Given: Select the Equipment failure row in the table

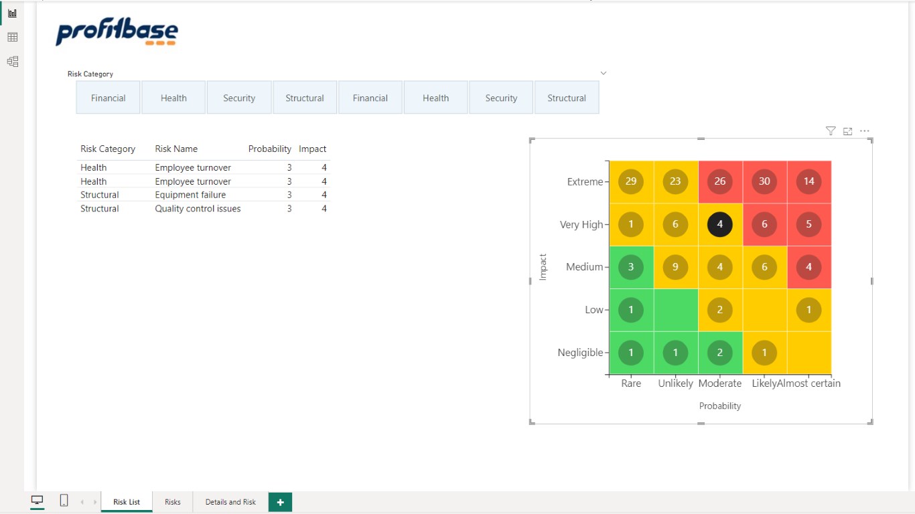Looking at the screenshot, I should tap(204, 195).
